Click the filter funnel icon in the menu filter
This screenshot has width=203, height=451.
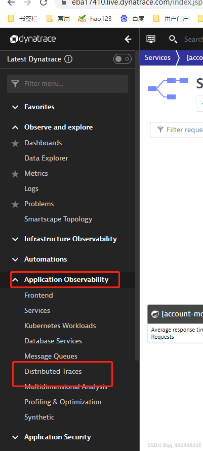point(15,84)
